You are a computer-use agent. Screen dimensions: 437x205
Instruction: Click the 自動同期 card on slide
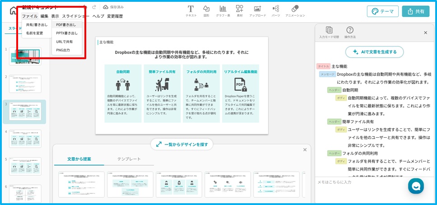click(x=123, y=93)
